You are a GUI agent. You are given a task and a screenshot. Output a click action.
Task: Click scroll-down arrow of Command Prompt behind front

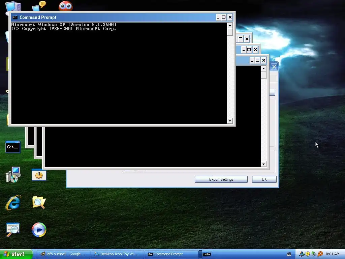pos(263,164)
